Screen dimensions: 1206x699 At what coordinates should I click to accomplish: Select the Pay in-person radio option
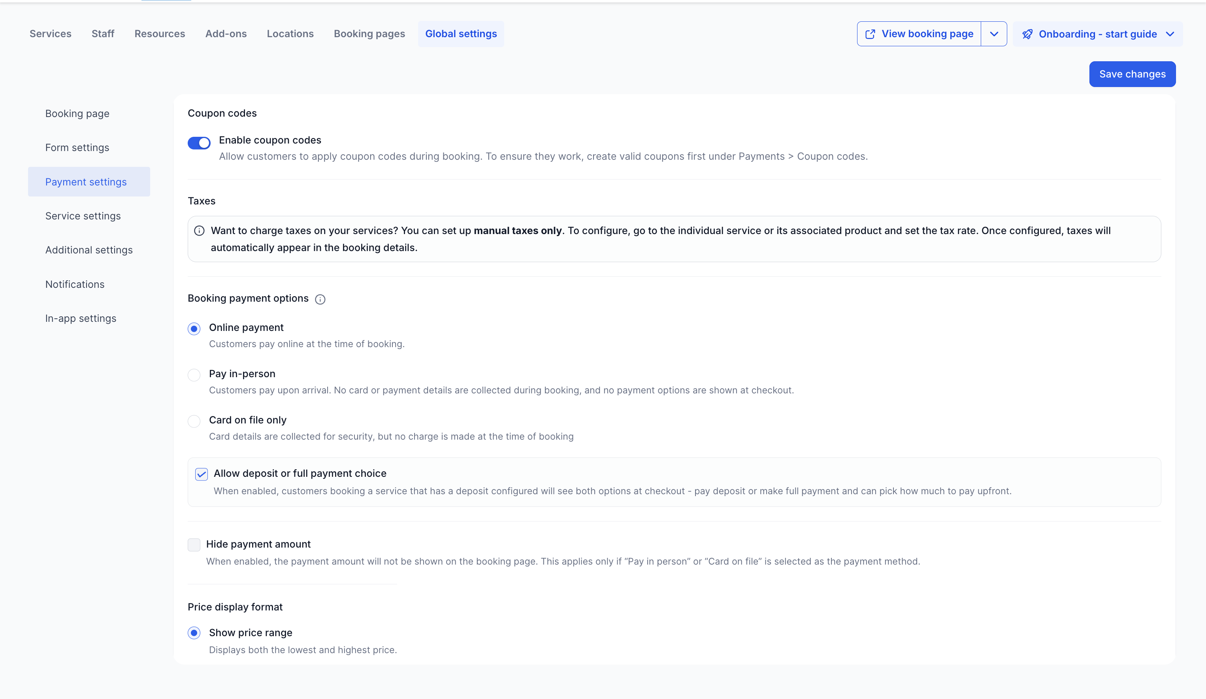point(194,375)
